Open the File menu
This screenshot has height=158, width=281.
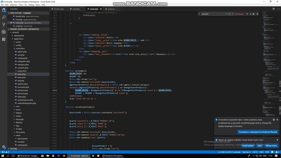(2, 5)
